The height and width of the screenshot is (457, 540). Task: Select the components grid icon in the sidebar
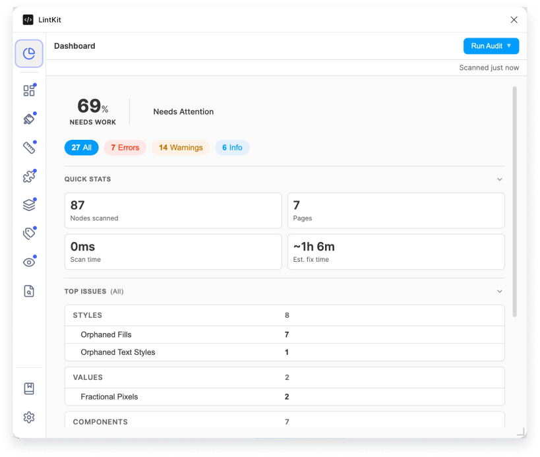(29, 90)
